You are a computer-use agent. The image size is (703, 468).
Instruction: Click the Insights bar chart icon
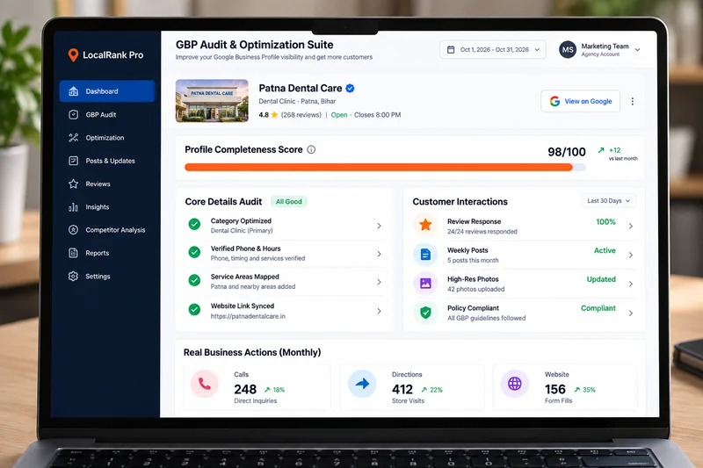click(74, 207)
